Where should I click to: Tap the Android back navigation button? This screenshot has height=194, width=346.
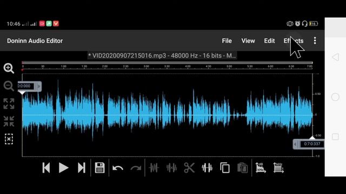tap(335, 57)
